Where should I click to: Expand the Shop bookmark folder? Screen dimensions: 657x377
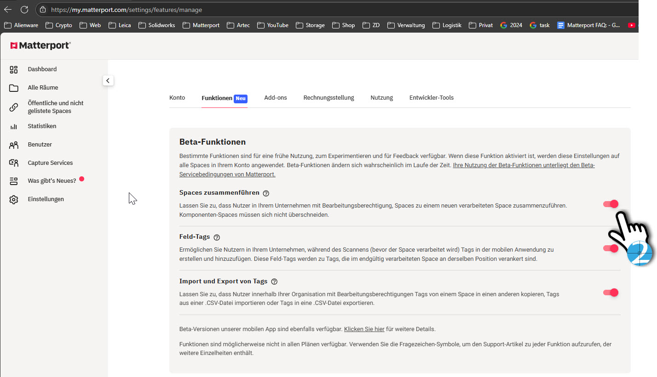(x=344, y=25)
